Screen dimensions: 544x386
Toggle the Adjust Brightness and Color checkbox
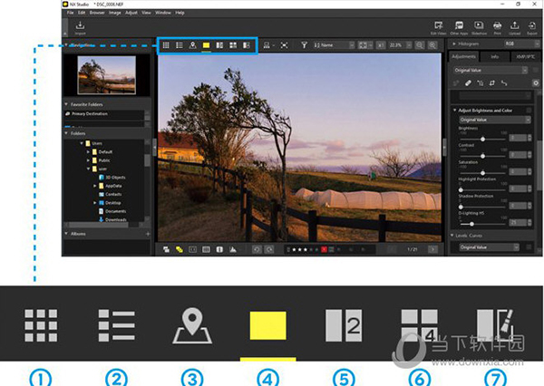click(x=529, y=111)
